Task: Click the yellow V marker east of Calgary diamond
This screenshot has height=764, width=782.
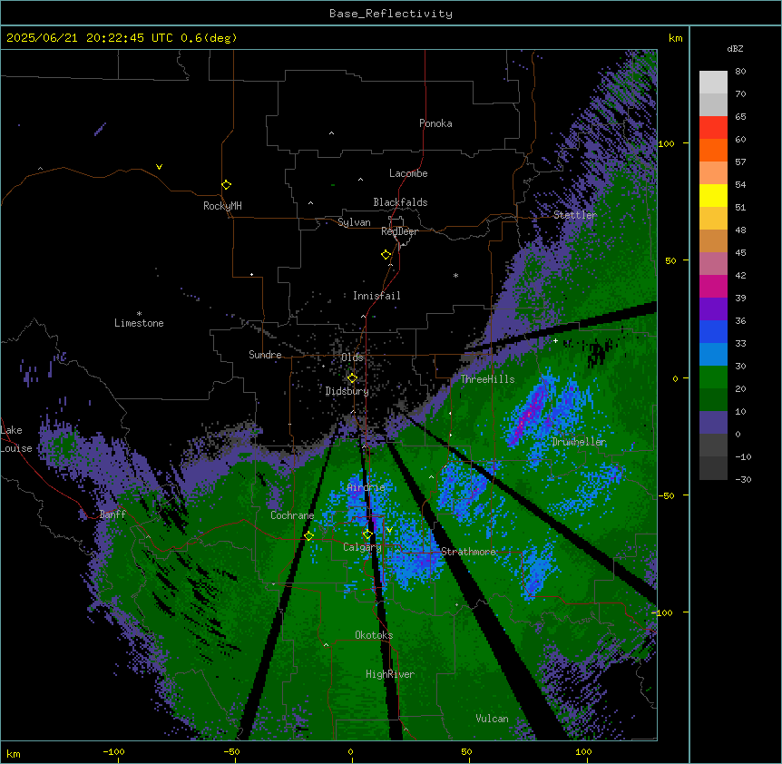Action: pos(389,530)
